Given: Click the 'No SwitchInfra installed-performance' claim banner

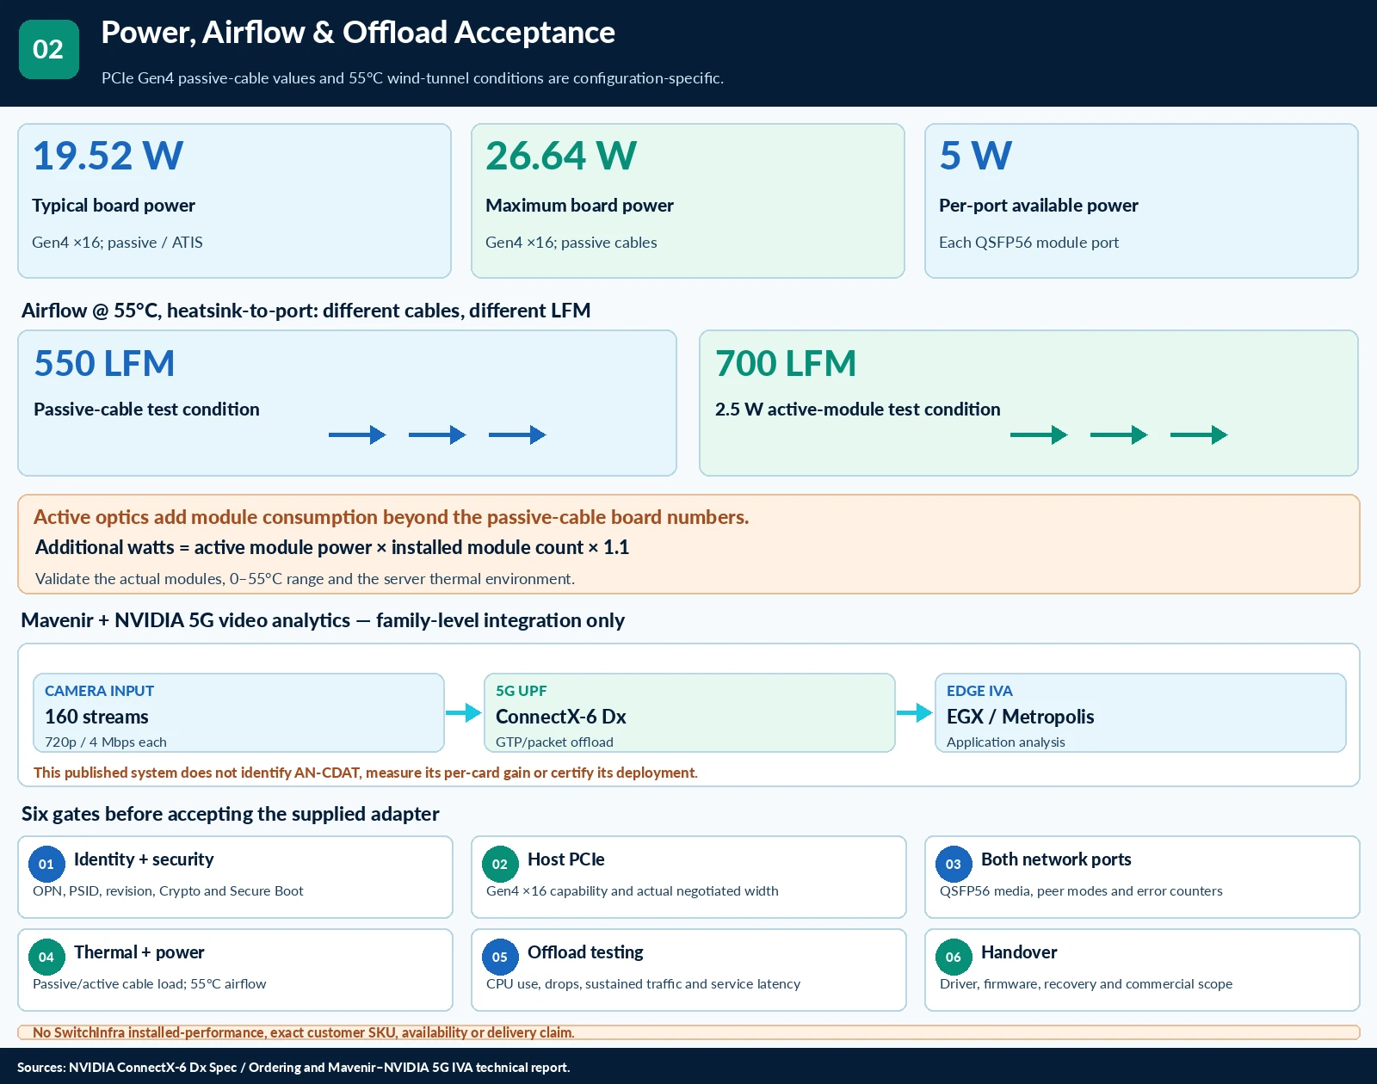Looking at the screenshot, I should [x=688, y=1032].
